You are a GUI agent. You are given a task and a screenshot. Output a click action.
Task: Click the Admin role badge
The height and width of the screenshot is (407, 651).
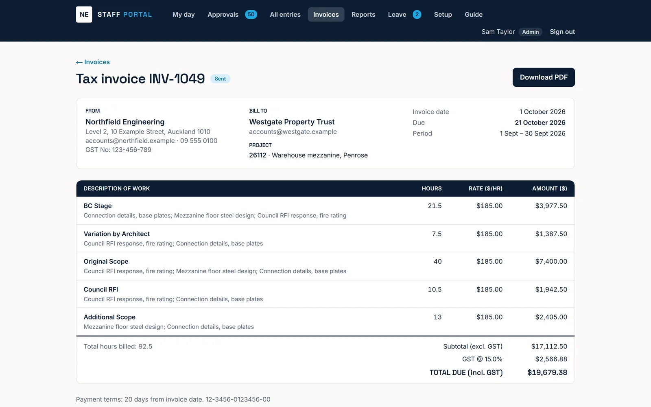531,32
